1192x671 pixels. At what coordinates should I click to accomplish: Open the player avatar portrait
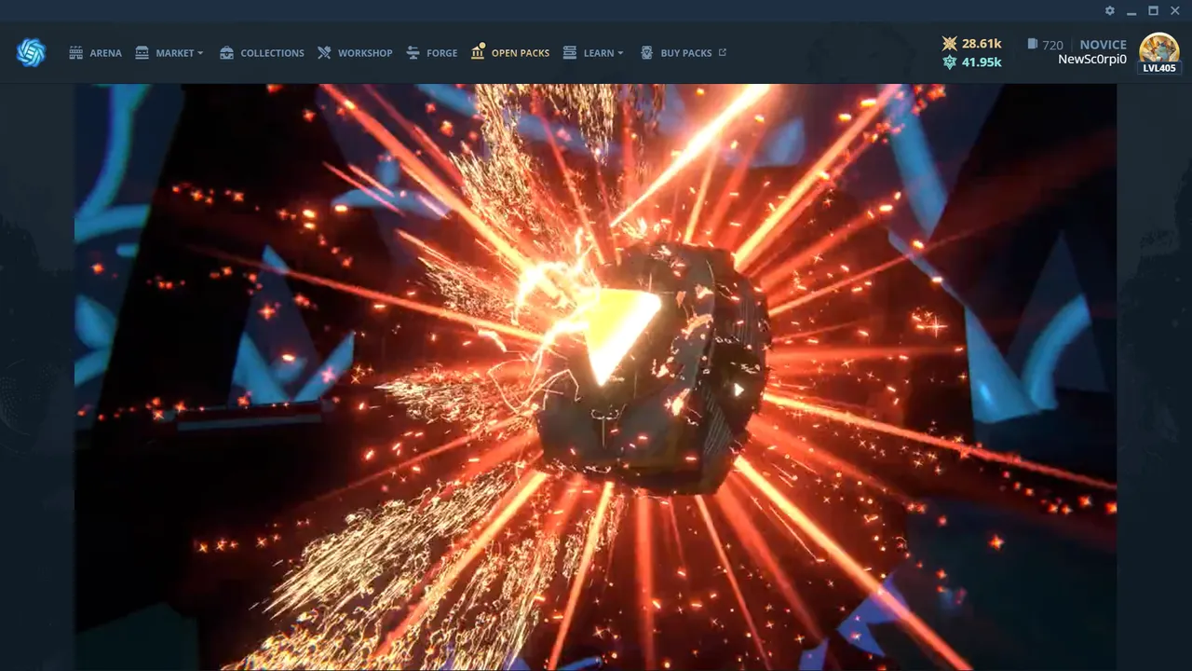click(1159, 48)
